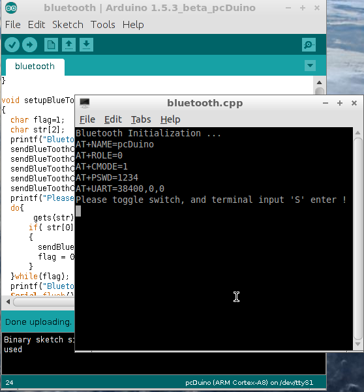Click line number 24 in status bar
This screenshot has height=392, width=364.
[x=10, y=383]
